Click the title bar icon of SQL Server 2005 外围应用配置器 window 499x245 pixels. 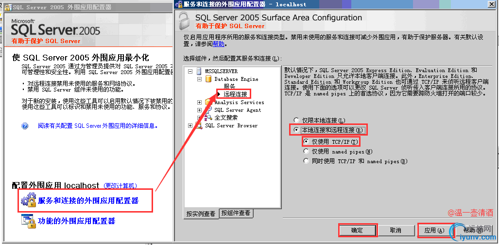click(8, 7)
